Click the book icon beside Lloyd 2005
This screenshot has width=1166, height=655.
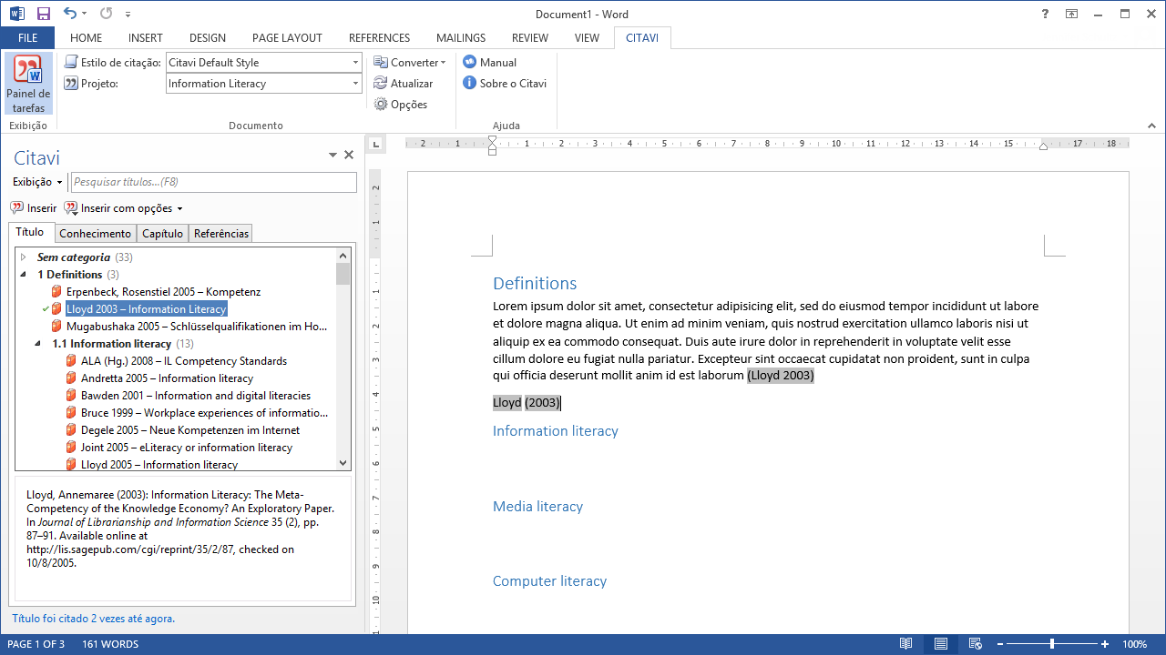click(71, 465)
